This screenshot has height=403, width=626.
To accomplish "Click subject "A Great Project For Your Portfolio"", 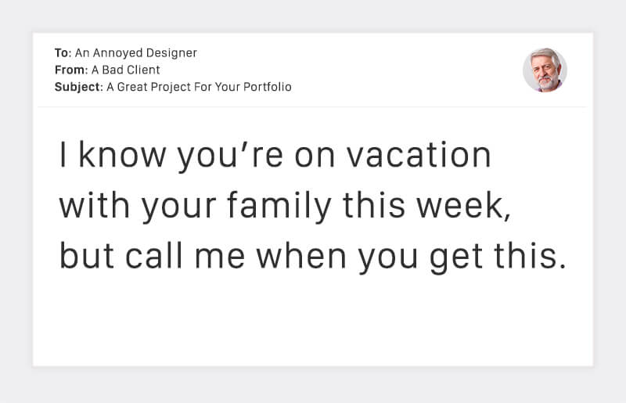I will pyautogui.click(x=199, y=87).
